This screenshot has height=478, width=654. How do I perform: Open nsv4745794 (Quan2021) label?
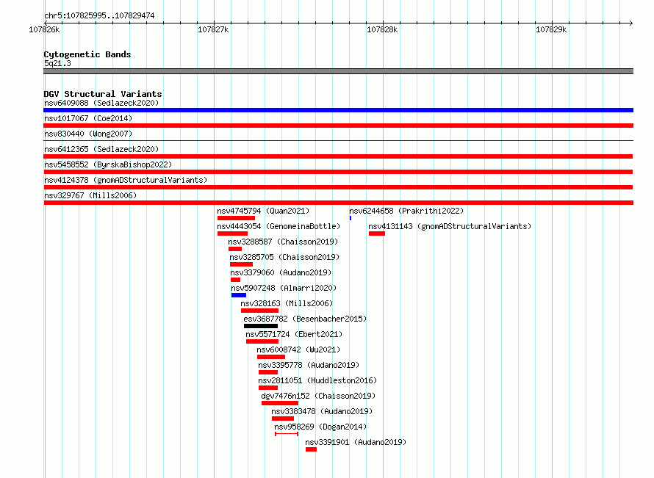(263, 211)
